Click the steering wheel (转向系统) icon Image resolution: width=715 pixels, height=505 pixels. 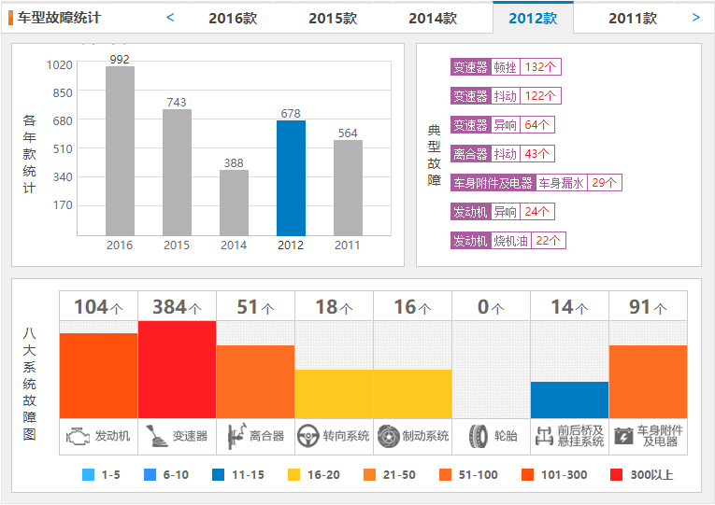point(307,436)
